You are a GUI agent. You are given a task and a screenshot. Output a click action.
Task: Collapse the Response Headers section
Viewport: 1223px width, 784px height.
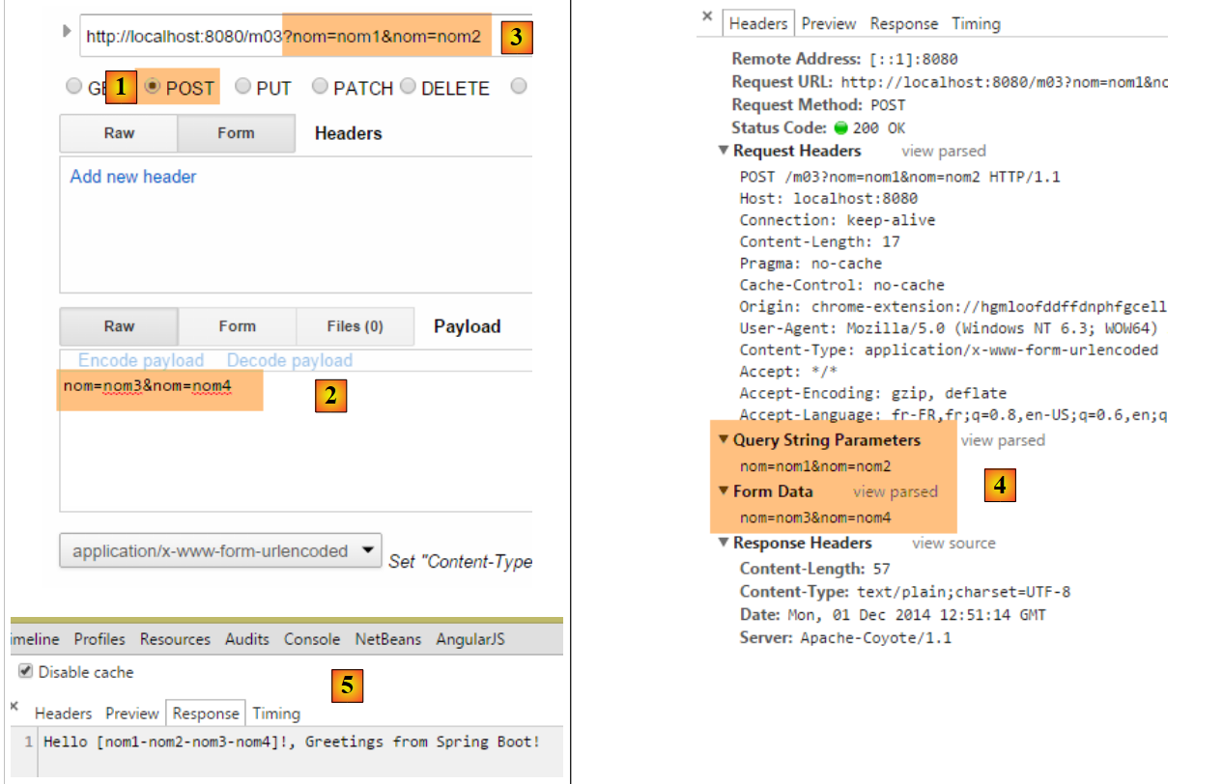[724, 544]
